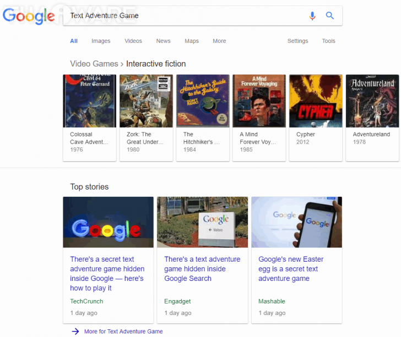401x337 pixels.
Task: Click the Zork: The Great Under... title
Action: pos(145,138)
